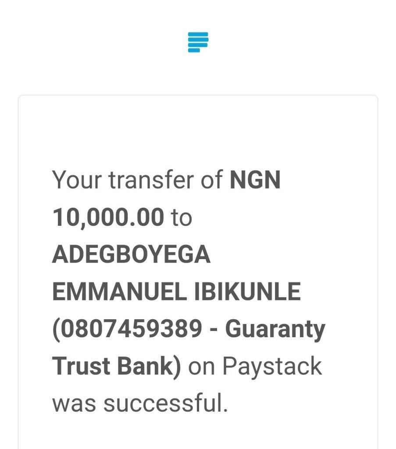The height and width of the screenshot is (449, 396).
Task: Select the bold "NGN" currency text
Action: 255,180
